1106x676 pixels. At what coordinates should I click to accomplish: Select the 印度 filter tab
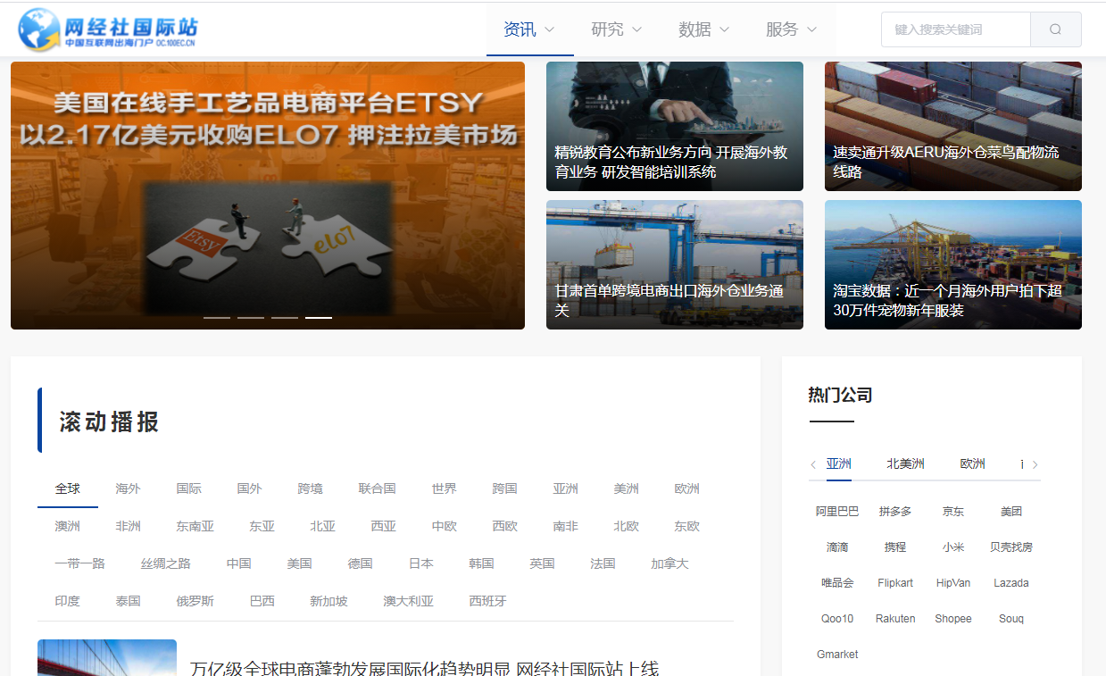[68, 601]
